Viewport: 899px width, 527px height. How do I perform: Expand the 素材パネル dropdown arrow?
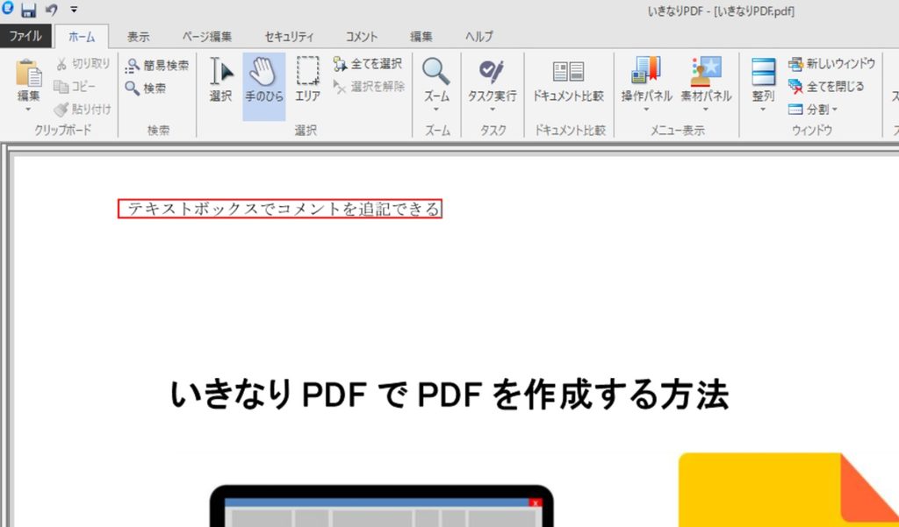click(x=706, y=110)
